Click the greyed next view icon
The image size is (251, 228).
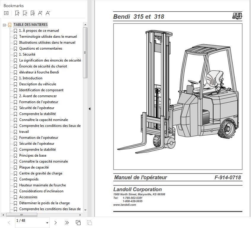pyautogui.click(x=89, y=223)
